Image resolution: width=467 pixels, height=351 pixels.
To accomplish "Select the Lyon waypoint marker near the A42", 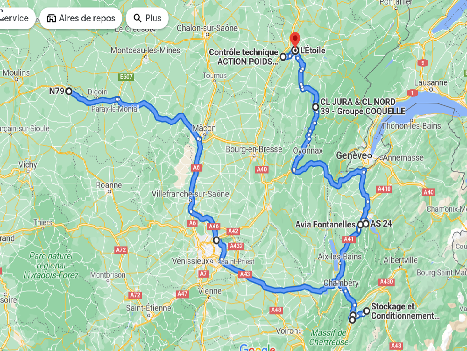I will tap(216, 240).
